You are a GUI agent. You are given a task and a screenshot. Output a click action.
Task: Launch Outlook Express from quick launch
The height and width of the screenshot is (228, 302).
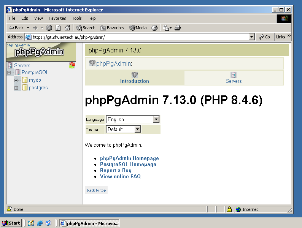pos(49,223)
